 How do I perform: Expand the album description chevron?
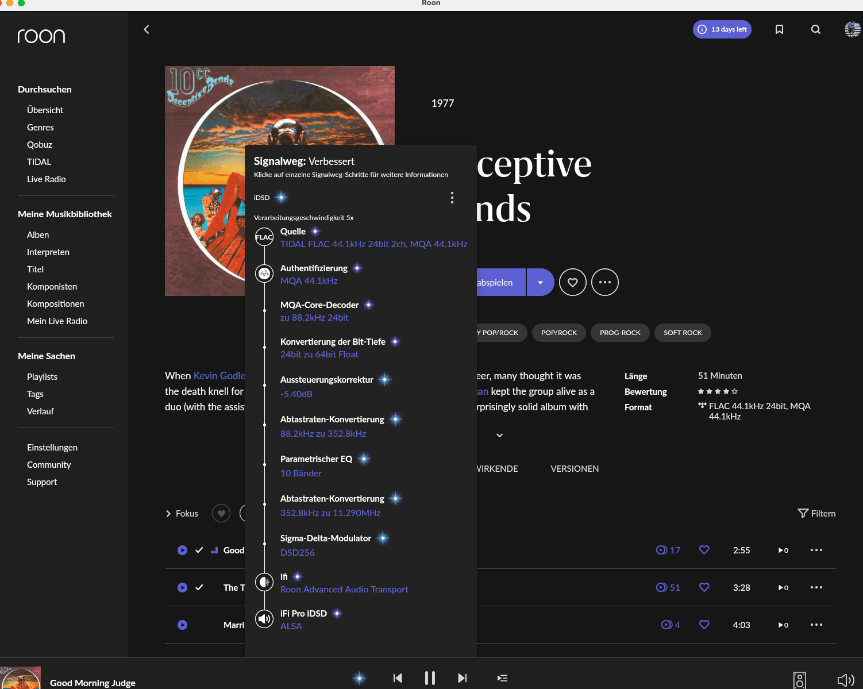[500, 436]
